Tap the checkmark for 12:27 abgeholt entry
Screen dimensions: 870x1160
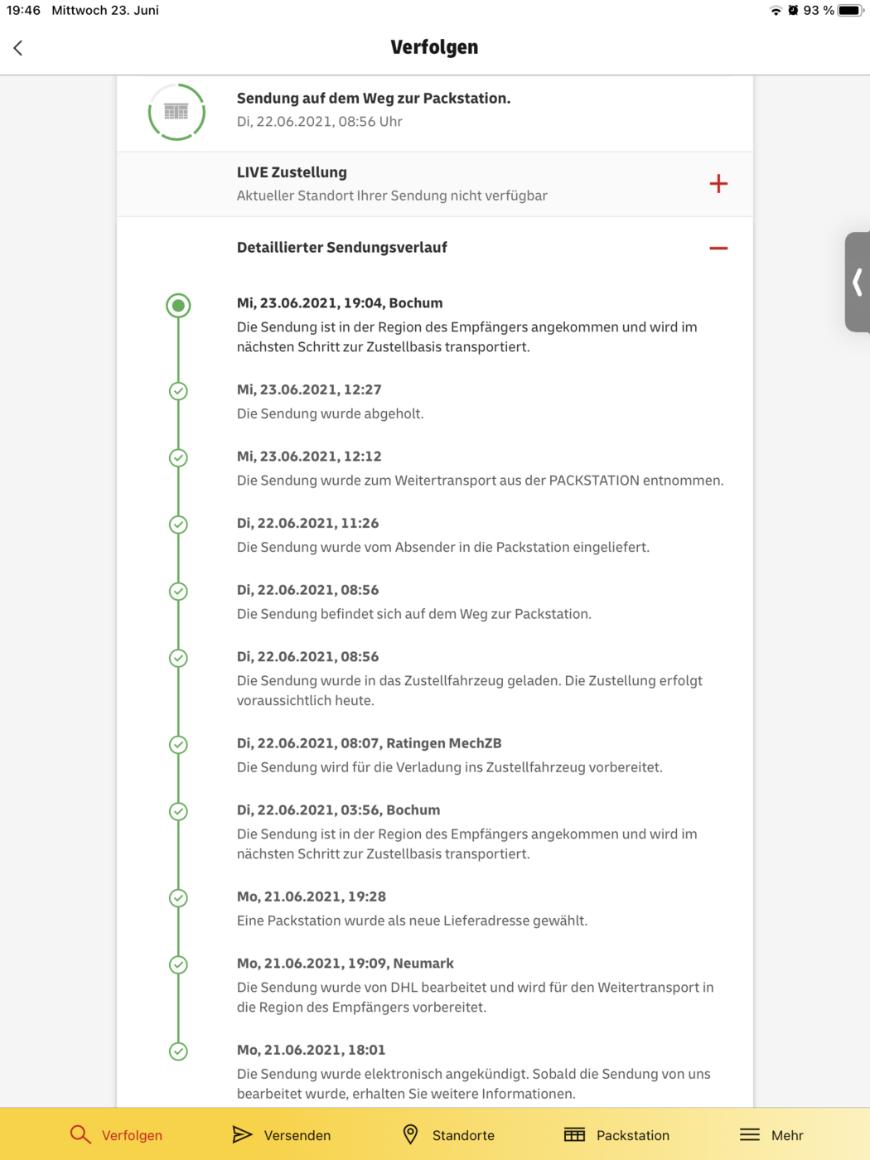178,391
